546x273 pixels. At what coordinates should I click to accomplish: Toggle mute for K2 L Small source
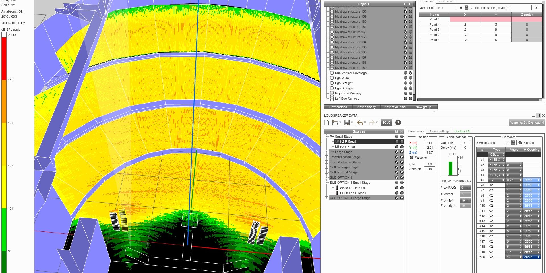[x=397, y=147]
